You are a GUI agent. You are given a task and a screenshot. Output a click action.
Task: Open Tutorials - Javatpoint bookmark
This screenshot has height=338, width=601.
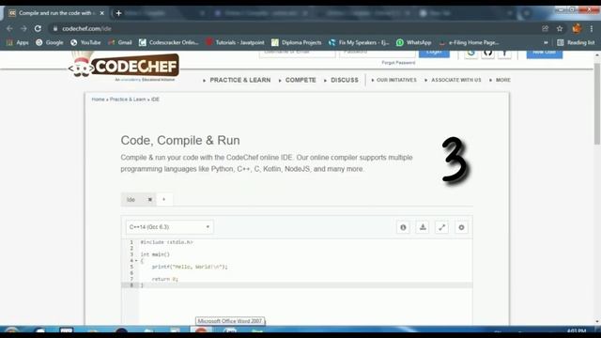(235, 42)
